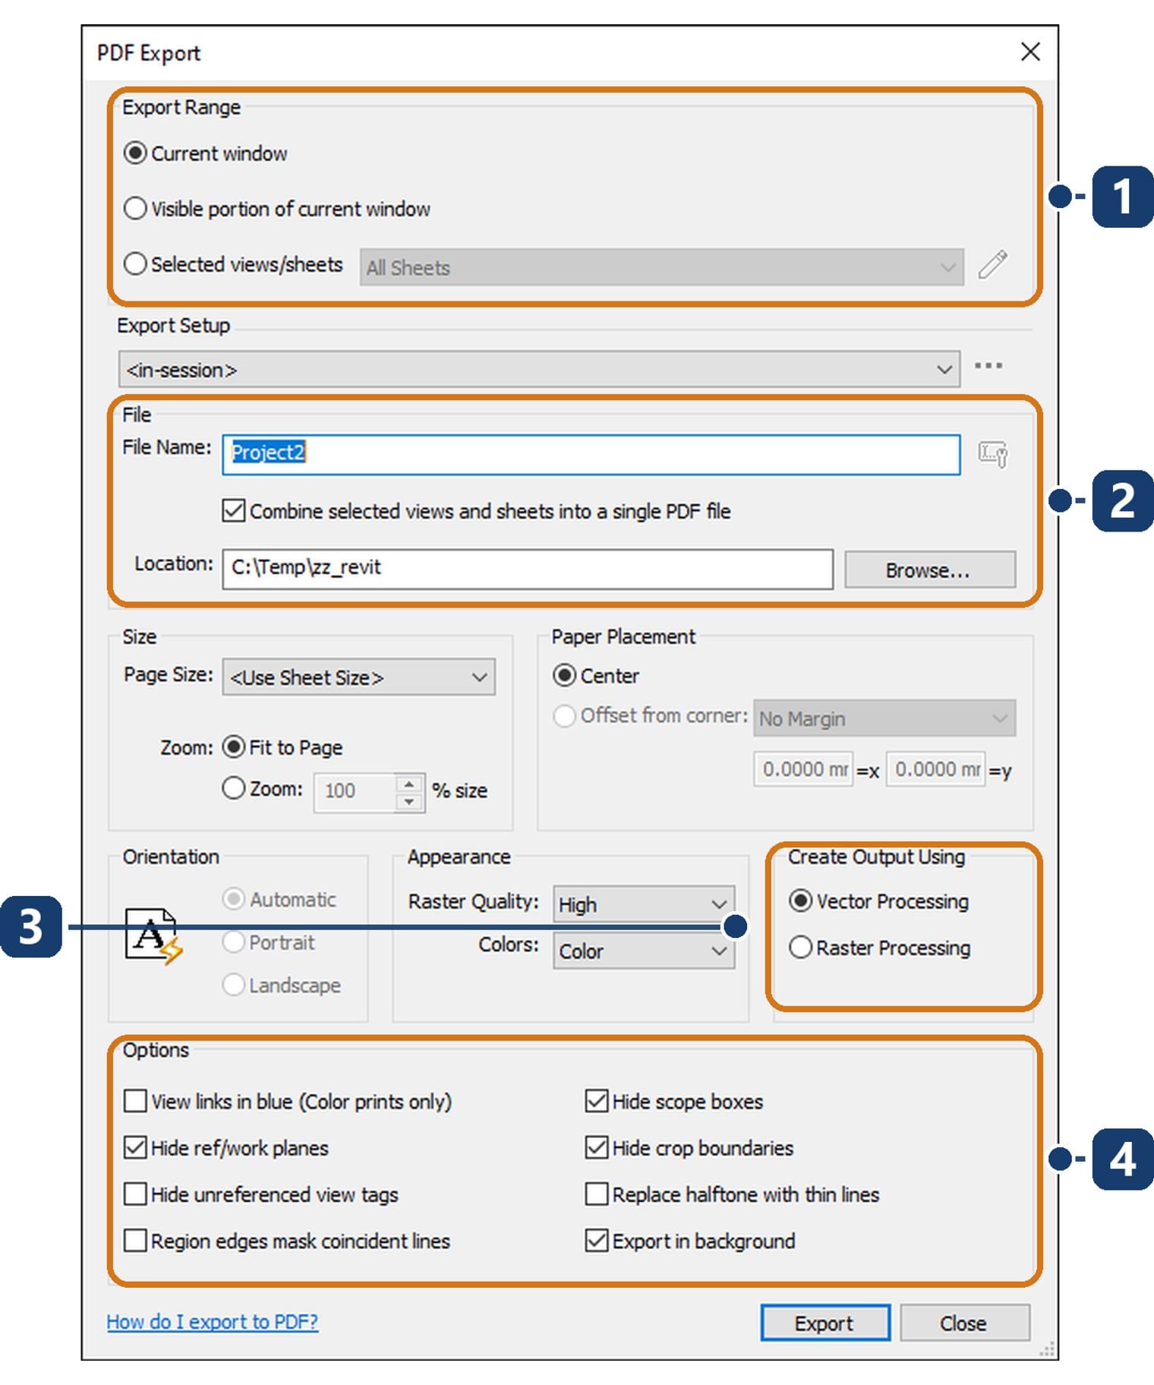
Task: Toggle Hide scope boxes checkbox
Action: point(597,1101)
